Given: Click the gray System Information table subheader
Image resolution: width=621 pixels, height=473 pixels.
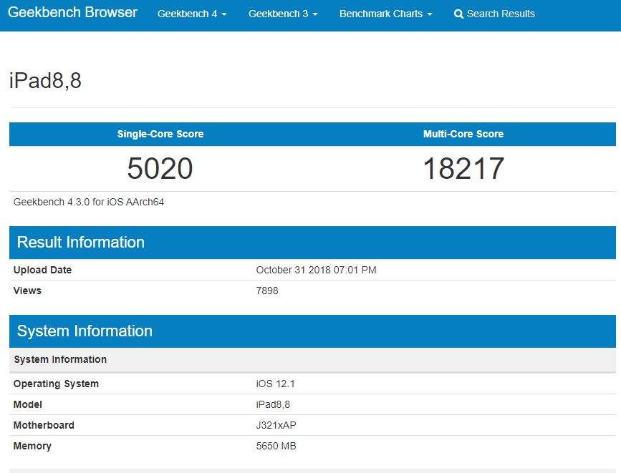Looking at the screenshot, I should pos(312,360).
